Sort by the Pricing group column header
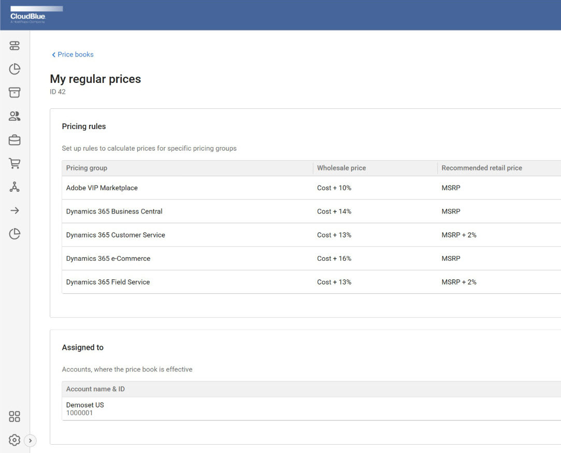 click(x=87, y=168)
